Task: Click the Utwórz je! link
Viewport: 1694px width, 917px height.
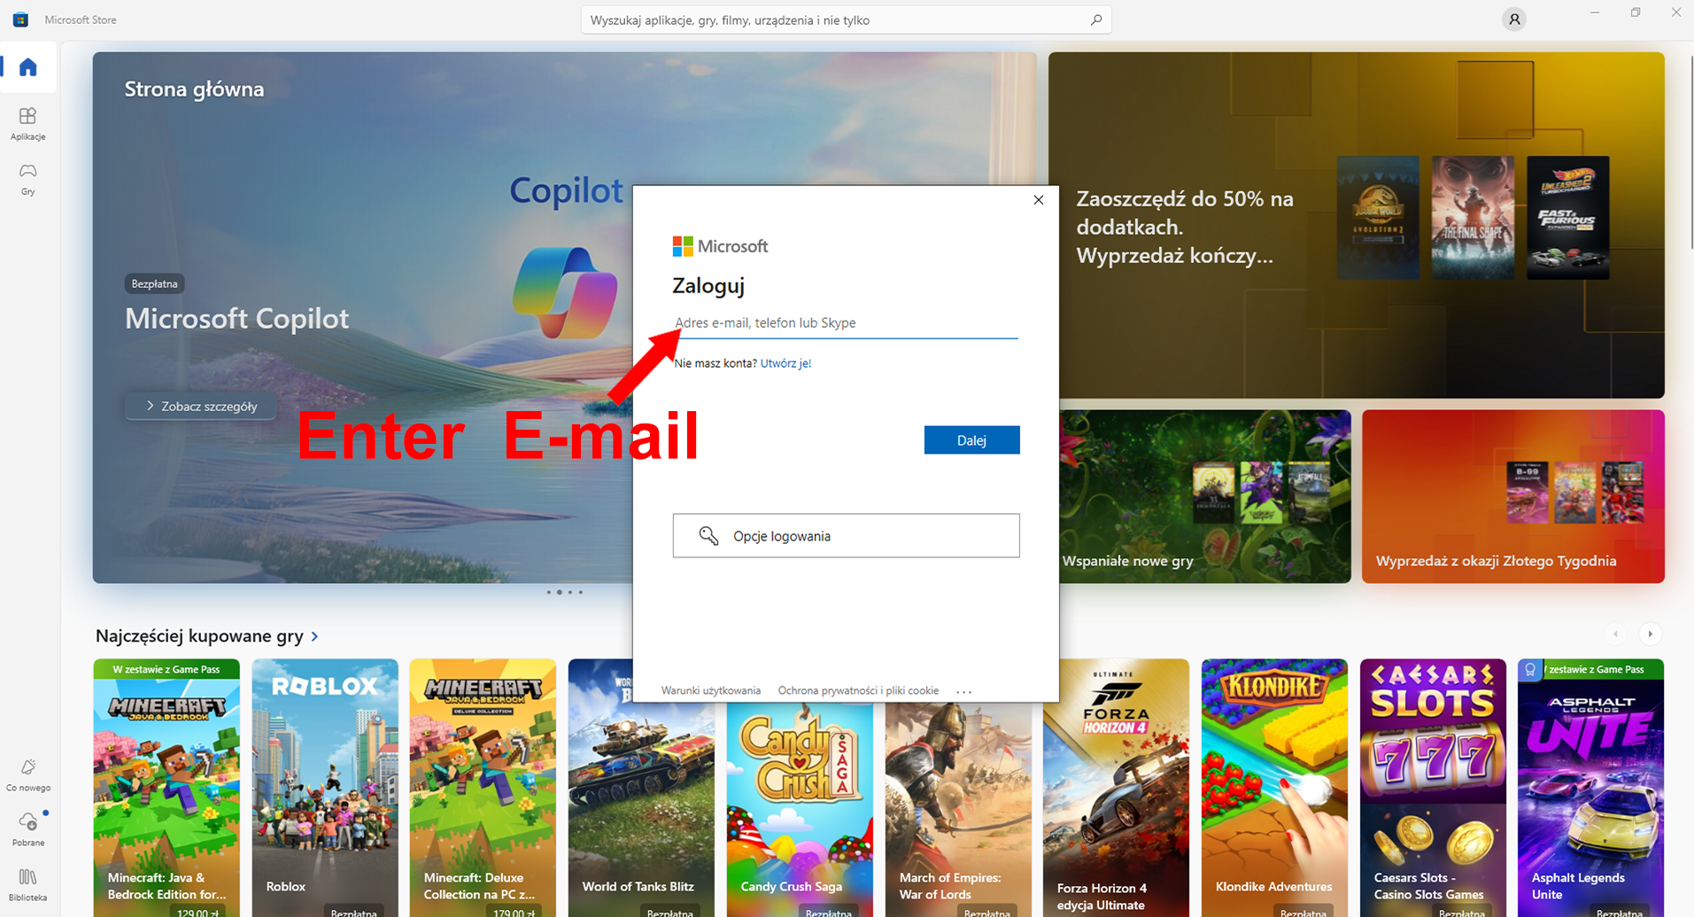Action: click(x=785, y=363)
